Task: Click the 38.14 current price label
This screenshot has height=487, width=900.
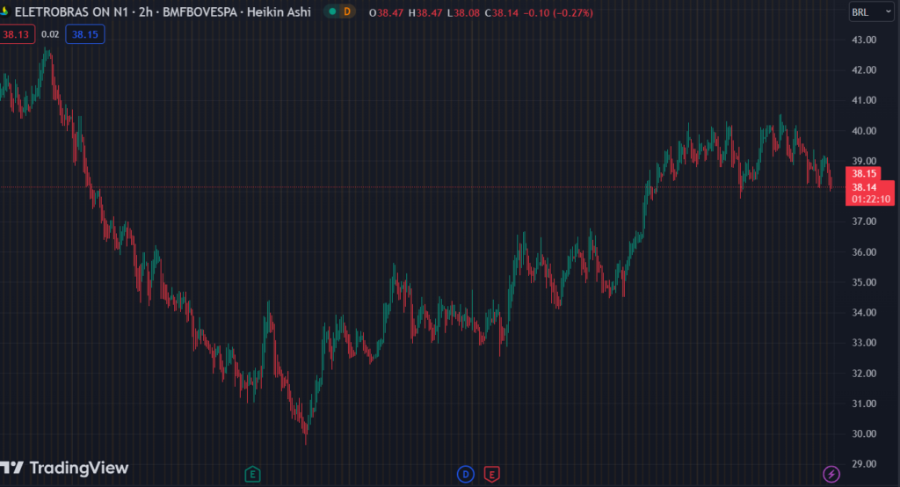Action: (863, 187)
